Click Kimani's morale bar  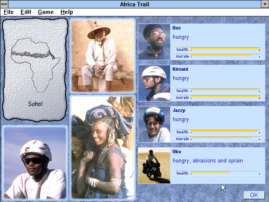tap(225, 97)
